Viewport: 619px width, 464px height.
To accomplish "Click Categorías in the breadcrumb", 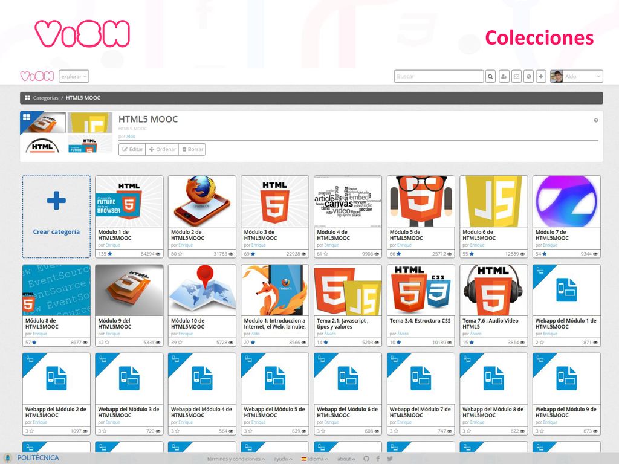I will [45, 98].
